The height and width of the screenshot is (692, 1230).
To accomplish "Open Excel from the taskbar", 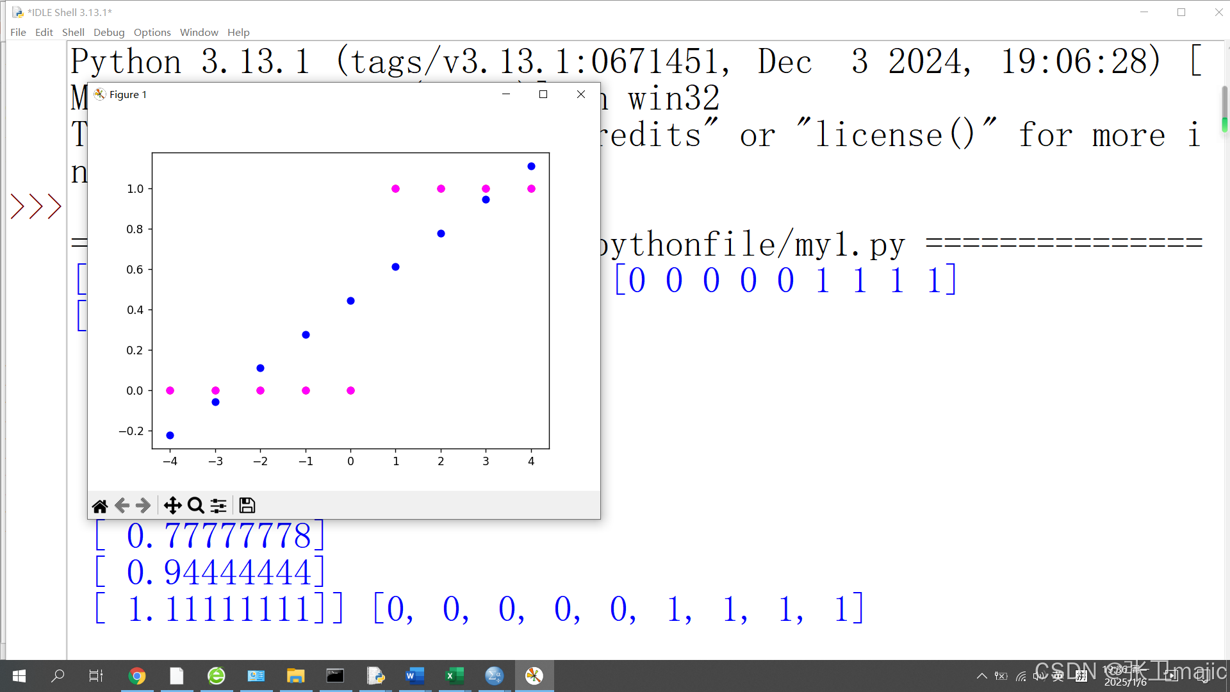I will [x=454, y=676].
